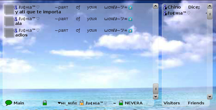Click user icon above the 'adios' message
Screen dimensions: 216x110
coord(16,31)
